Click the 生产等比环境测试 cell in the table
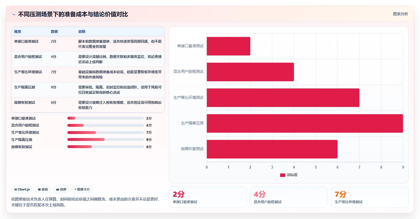 28,72
